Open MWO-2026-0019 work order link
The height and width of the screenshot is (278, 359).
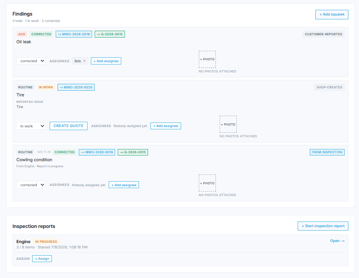[x=97, y=152]
